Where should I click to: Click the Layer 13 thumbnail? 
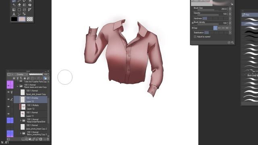tap(23, 99)
